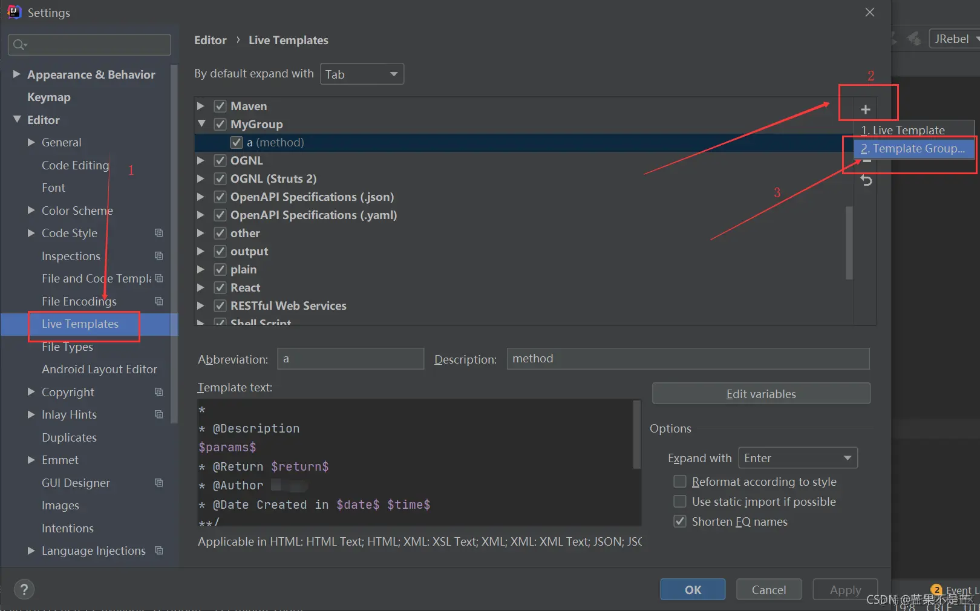The width and height of the screenshot is (980, 611).
Task: Expand the OpenAPI Specifications (.json) arrow
Action: point(201,197)
